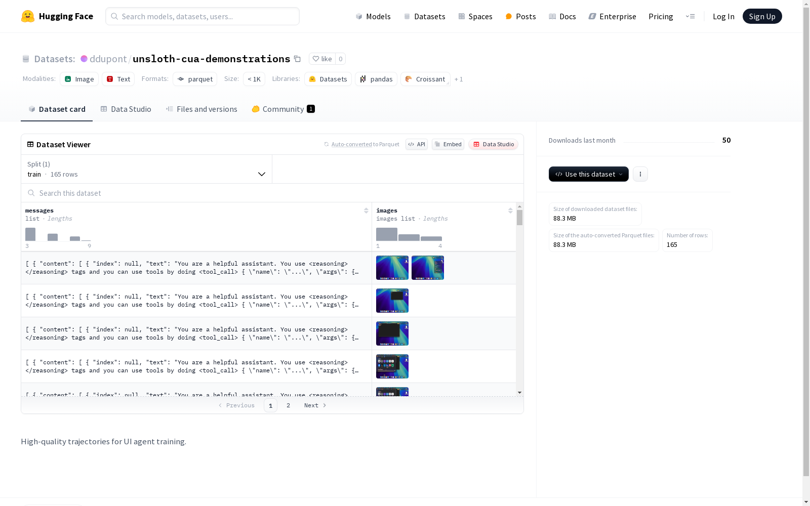Show the +1 more libraries
810x506 pixels.
pos(459,79)
